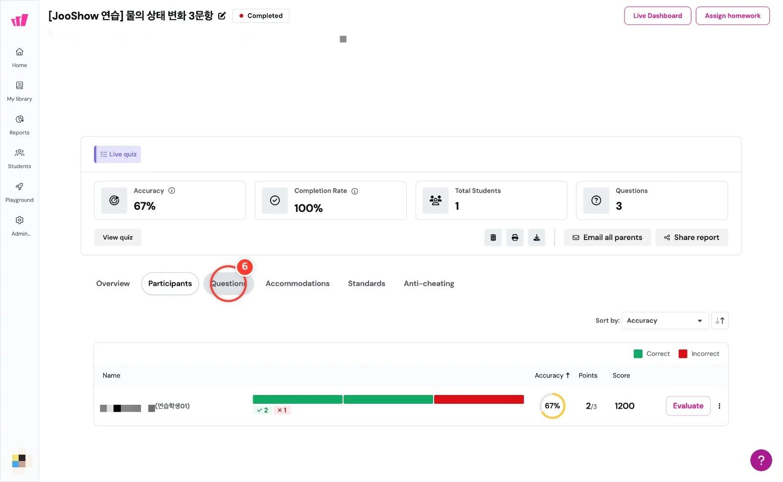Open the Sort by Accuracy dropdown

pyautogui.click(x=665, y=321)
